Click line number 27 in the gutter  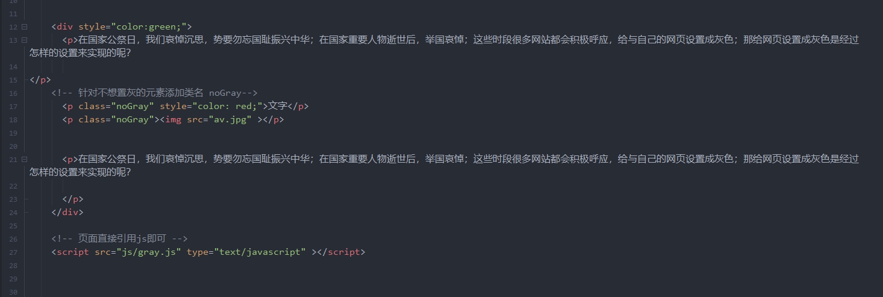13,252
